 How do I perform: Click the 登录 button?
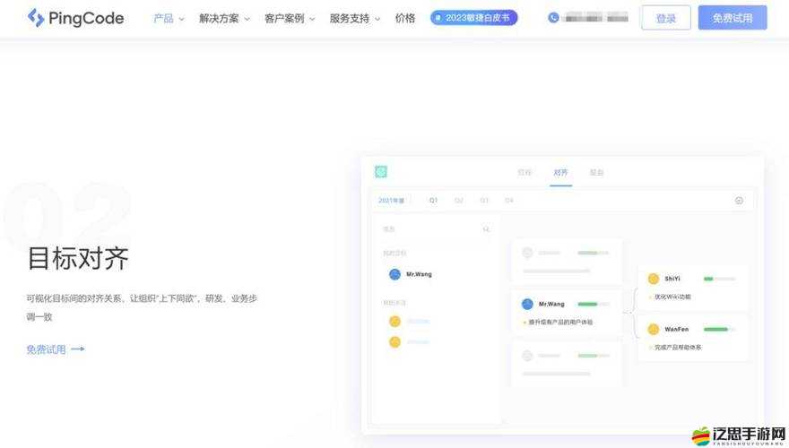[665, 18]
